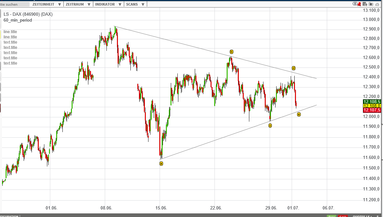Image resolution: width=383 pixels, height=217 pixels.
Task: Select the wave marker labeled 'e' on the chart
Action: pyautogui.click(x=298, y=114)
